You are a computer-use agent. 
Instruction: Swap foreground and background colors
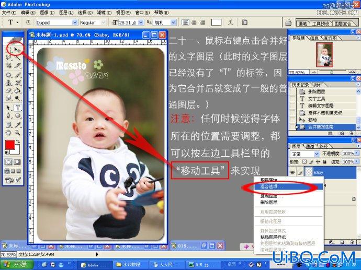tap(18, 142)
